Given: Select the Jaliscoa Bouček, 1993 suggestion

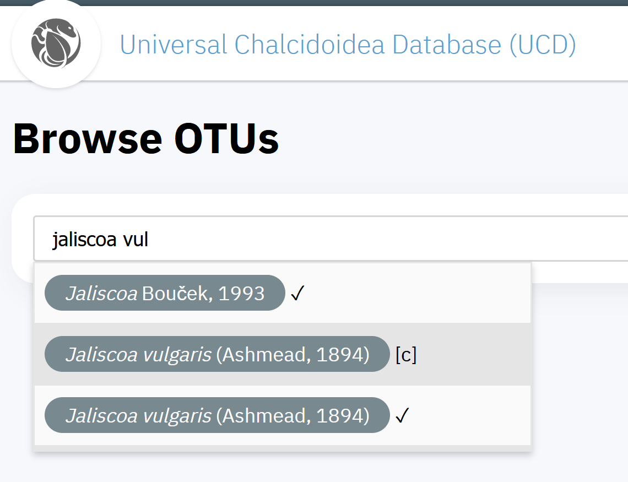Looking at the screenshot, I should pos(165,293).
